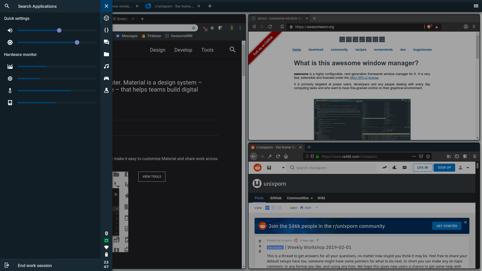
Task: Reload the awesomewm.org page
Action: [270, 27]
